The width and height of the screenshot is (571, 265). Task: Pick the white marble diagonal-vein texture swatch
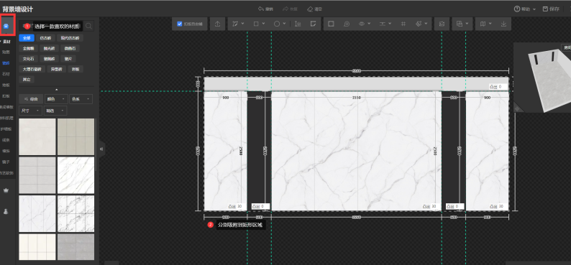point(76,175)
